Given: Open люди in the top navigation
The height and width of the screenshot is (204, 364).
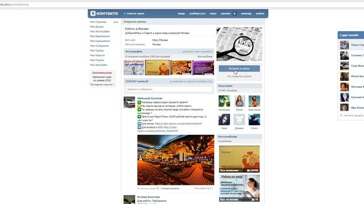Looking at the screenshot, I should pyautogui.click(x=181, y=14).
